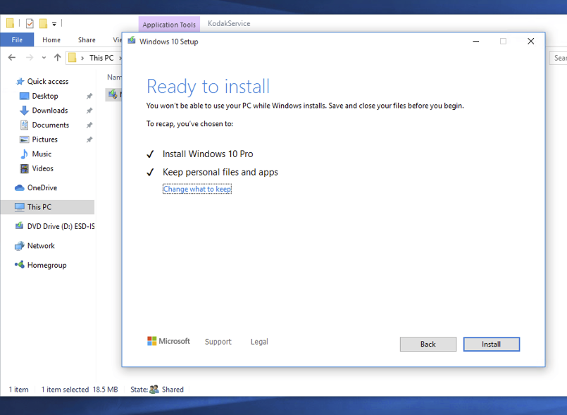The image size is (567, 415).
Task: Click '1 item selected 18.5 MB' status text
Action: 80,390
